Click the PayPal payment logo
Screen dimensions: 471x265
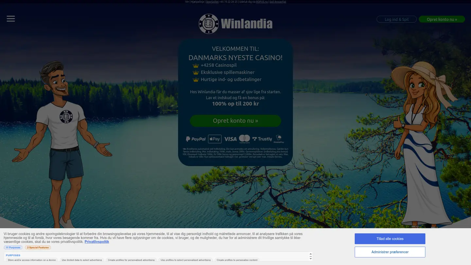(x=196, y=139)
